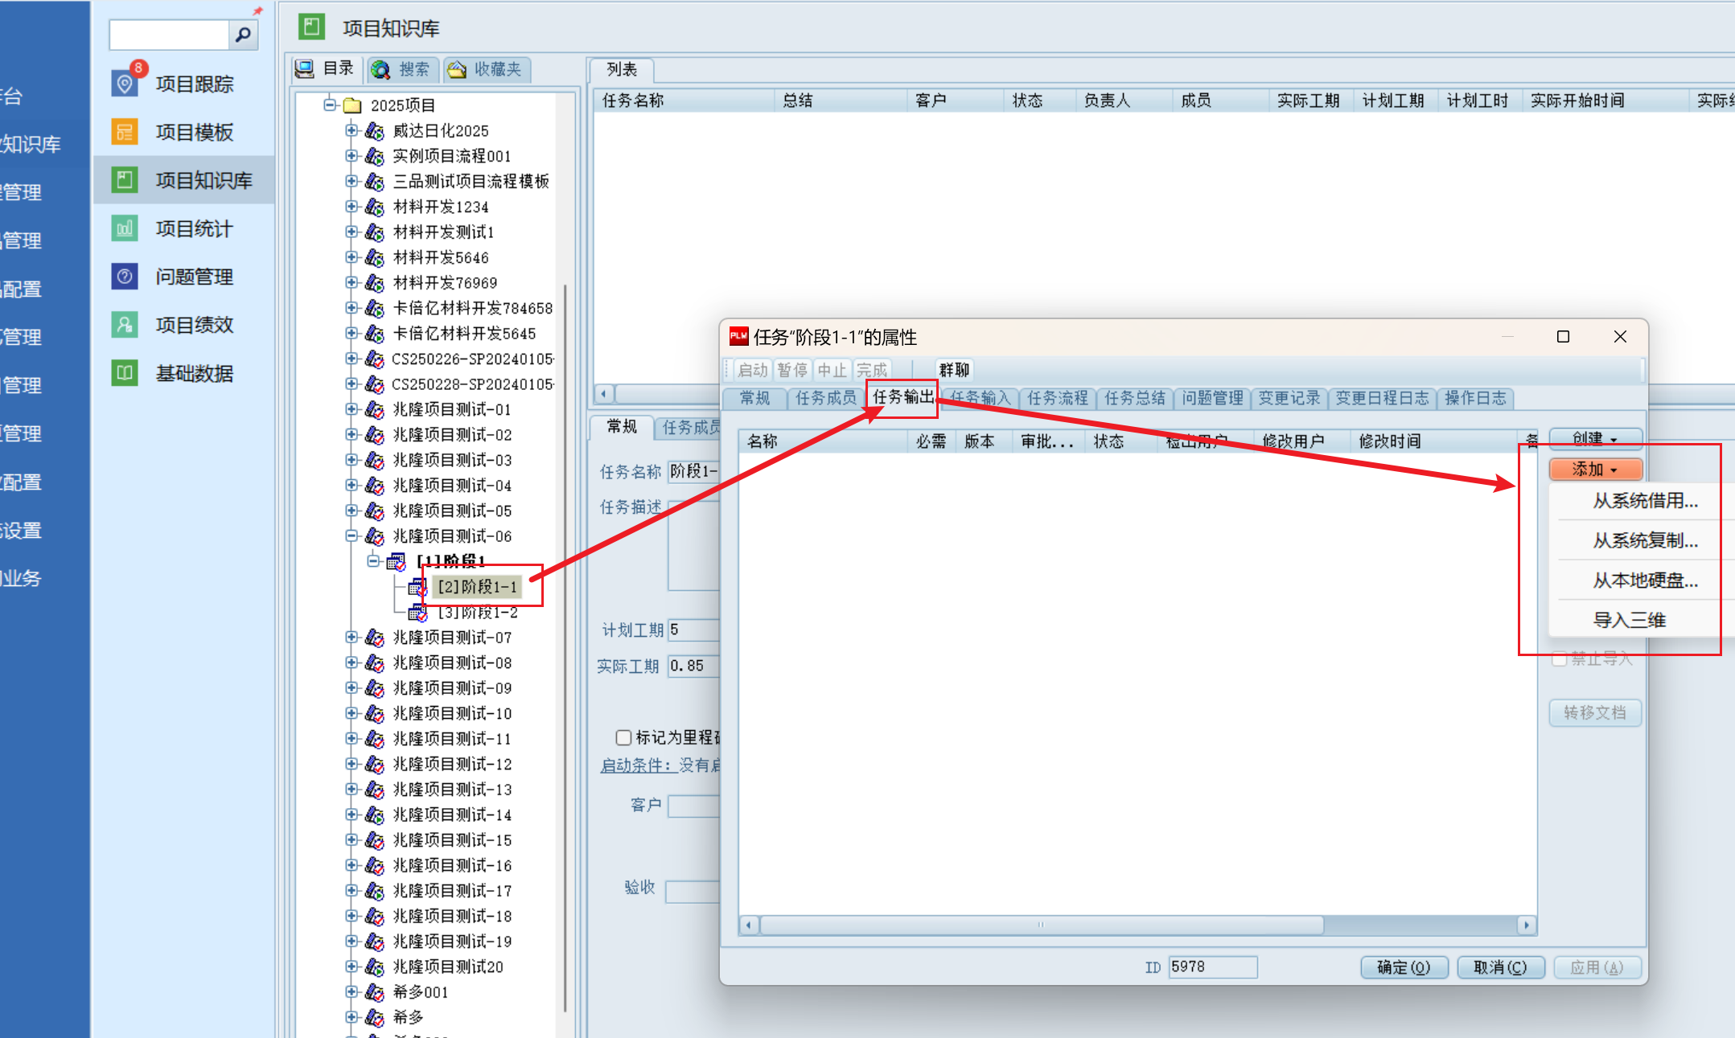This screenshot has width=1735, height=1038.
Task: Click 兆隆项目测试-01 project icon
Action: (x=375, y=409)
